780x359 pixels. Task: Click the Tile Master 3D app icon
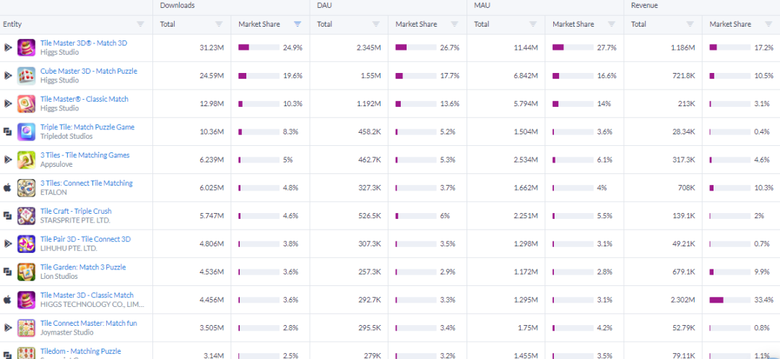click(27, 48)
